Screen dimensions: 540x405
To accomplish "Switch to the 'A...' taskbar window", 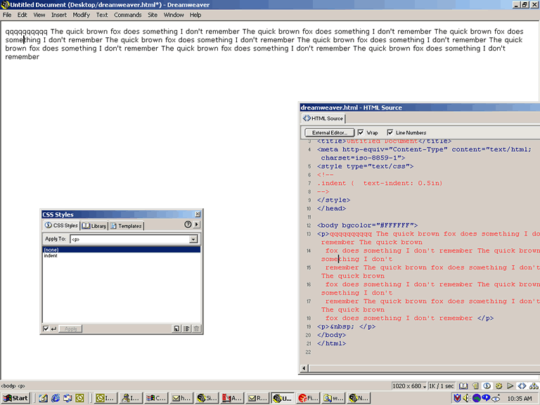I will coord(232,398).
